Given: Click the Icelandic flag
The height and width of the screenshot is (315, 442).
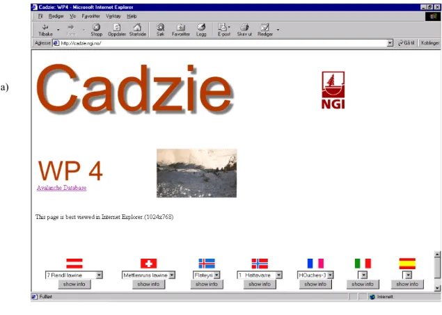Looking at the screenshot, I should click(x=207, y=264).
